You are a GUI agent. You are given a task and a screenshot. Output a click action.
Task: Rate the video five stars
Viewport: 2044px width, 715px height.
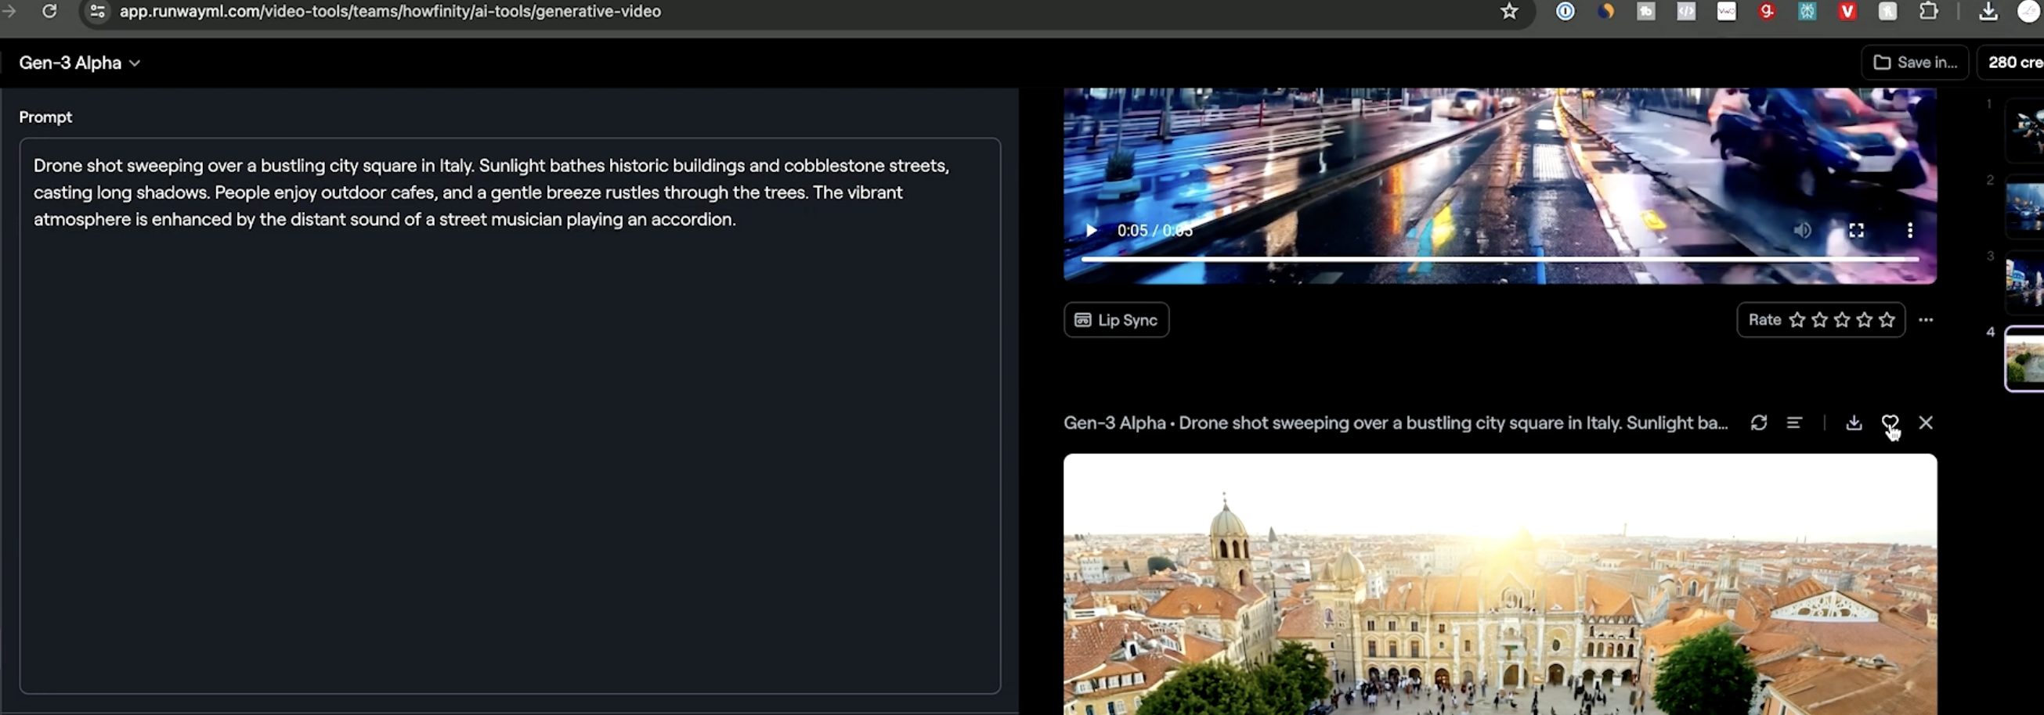(1887, 319)
